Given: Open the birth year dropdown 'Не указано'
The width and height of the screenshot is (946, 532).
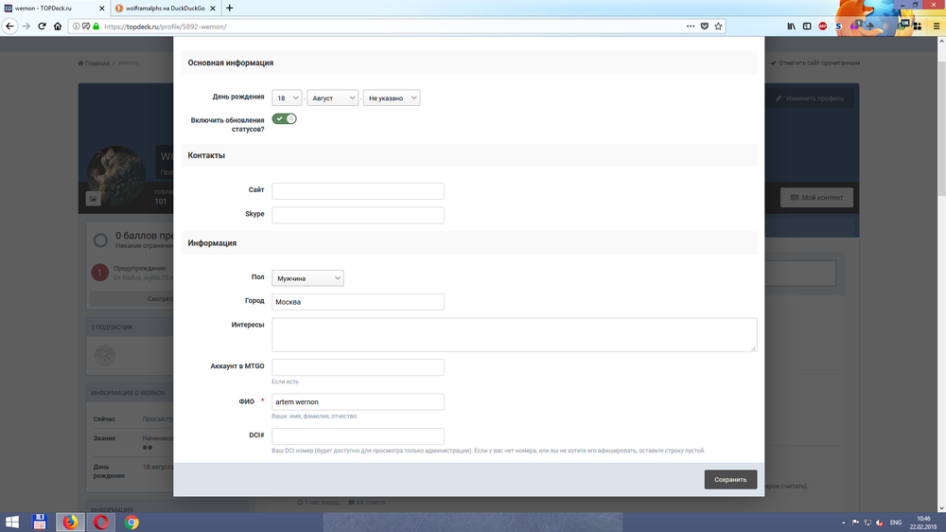Looking at the screenshot, I should pyautogui.click(x=391, y=98).
